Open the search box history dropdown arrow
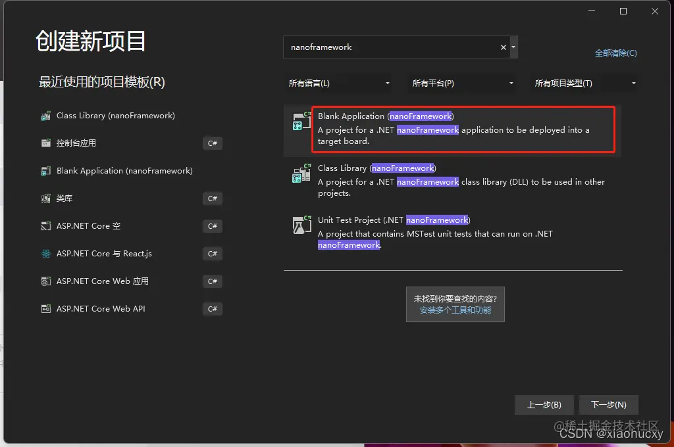674x447 pixels. tap(513, 47)
